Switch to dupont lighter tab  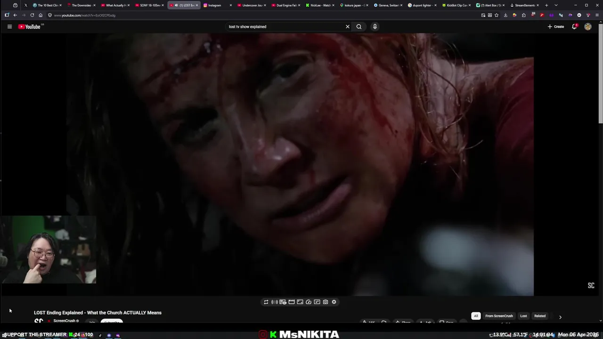pos(423,5)
